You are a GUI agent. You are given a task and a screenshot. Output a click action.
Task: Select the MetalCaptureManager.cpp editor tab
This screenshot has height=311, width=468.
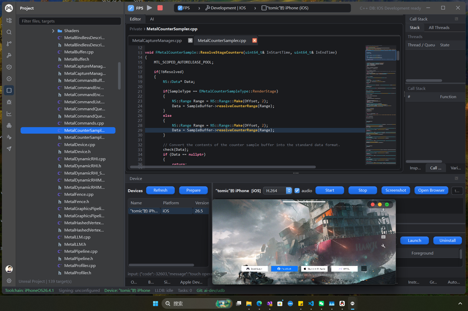point(157,40)
